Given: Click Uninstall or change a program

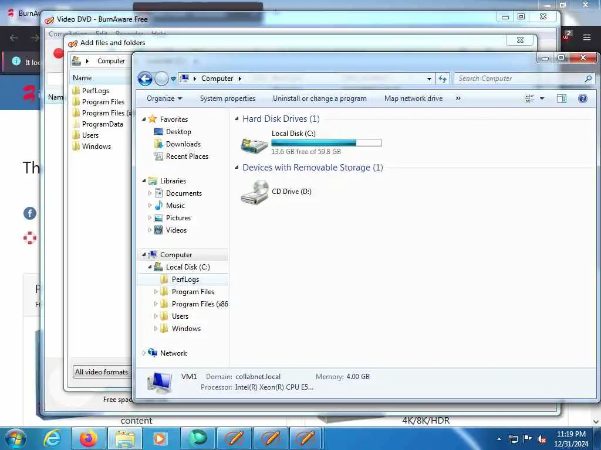Looking at the screenshot, I should 320,98.
